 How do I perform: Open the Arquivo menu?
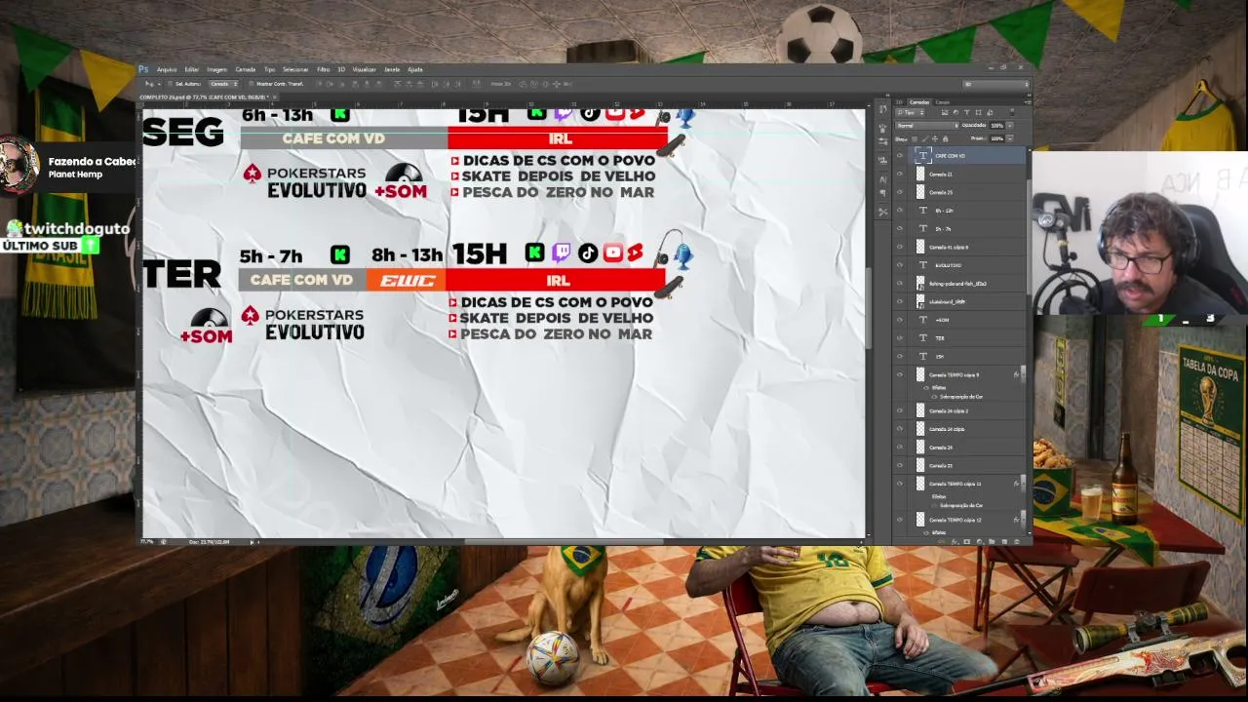(167, 69)
